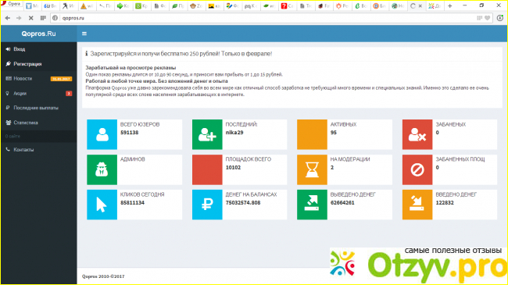Toggle the sidebar with the hamburger icon

(x=84, y=34)
